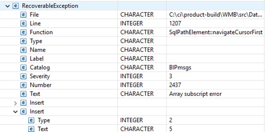The height and width of the screenshot is (132, 265).
Task: Click the Severity element icon
Action: (x=23, y=76)
